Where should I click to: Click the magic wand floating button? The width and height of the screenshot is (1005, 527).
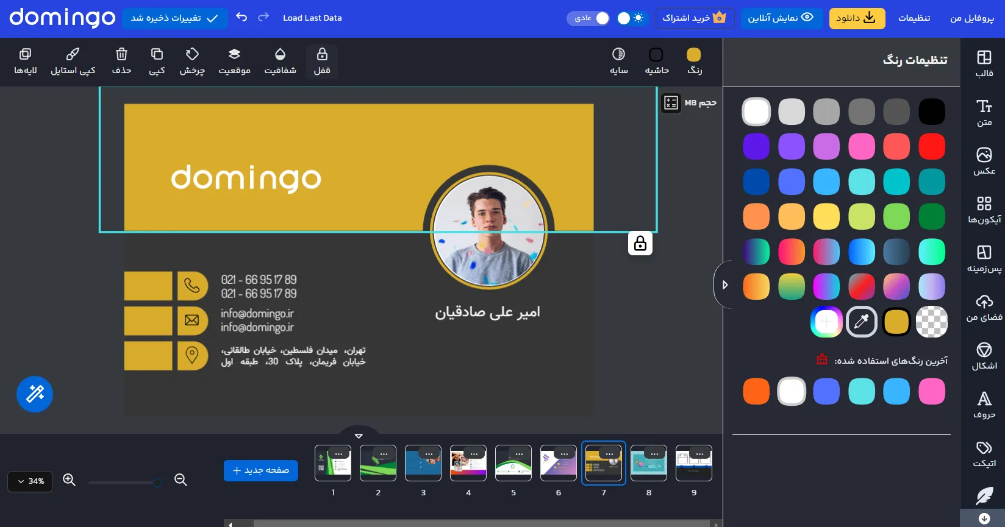pyautogui.click(x=35, y=394)
